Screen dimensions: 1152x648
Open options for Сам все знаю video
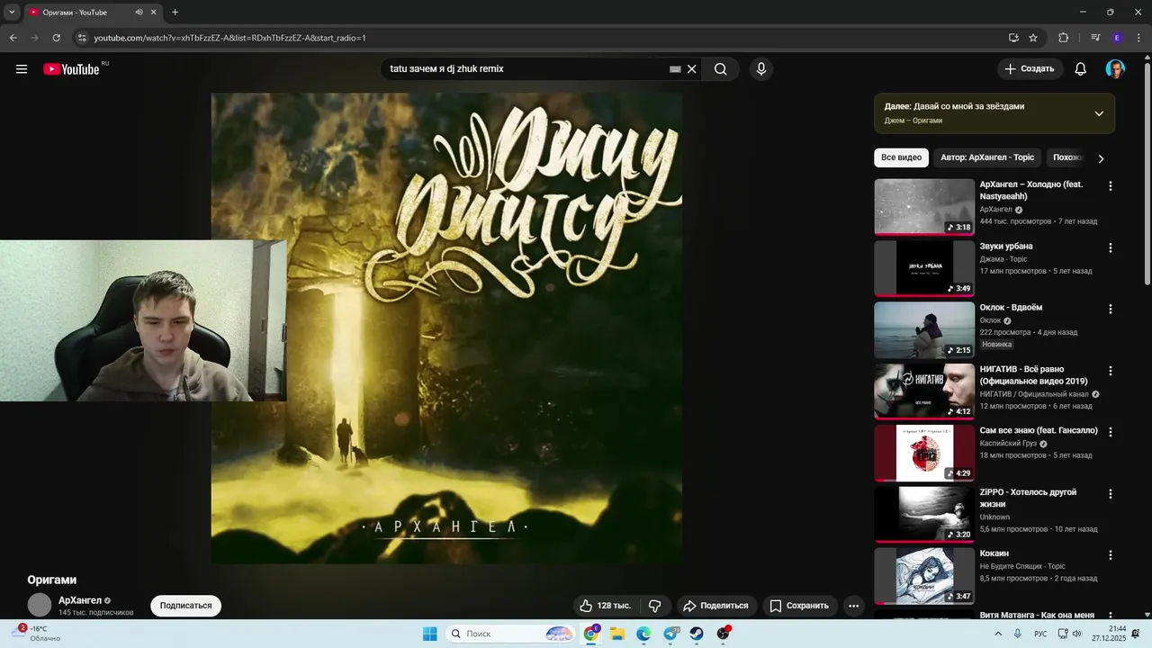click(1110, 432)
